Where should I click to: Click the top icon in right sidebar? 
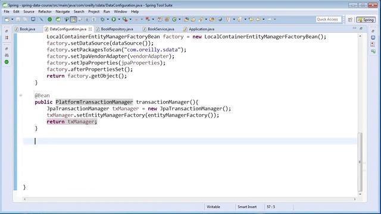click(x=373, y=31)
